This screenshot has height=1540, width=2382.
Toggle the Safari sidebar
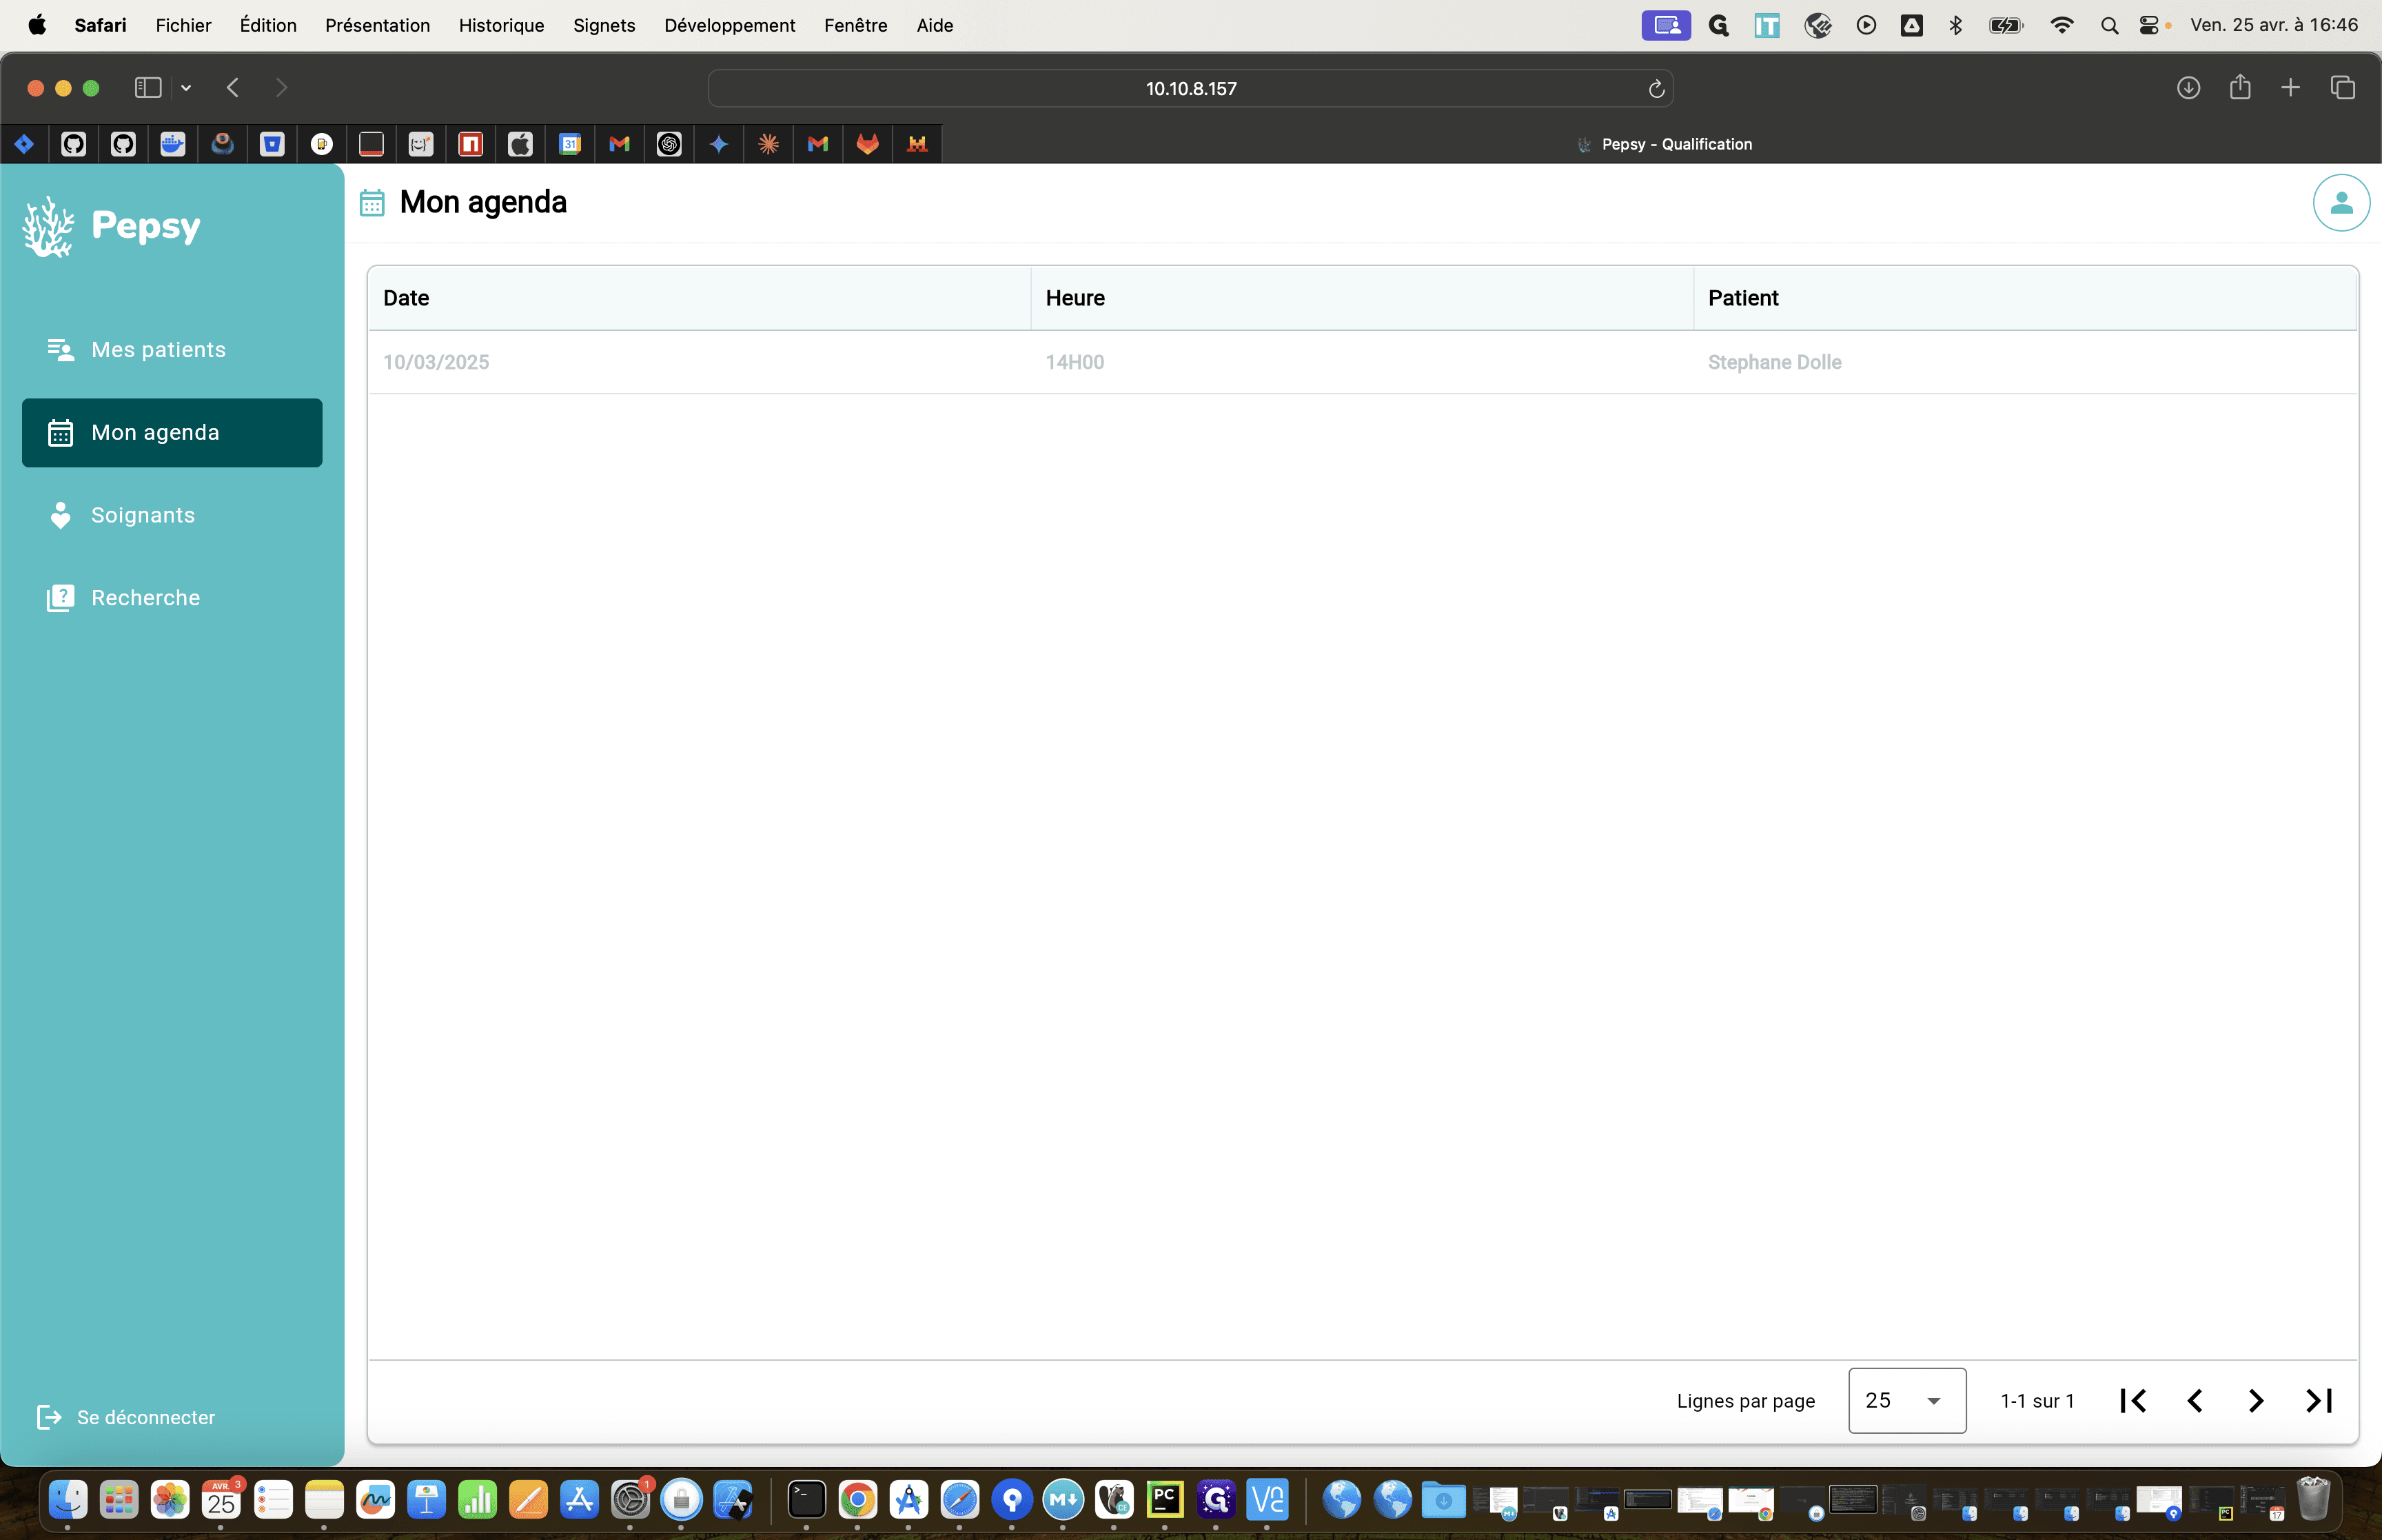(x=148, y=88)
